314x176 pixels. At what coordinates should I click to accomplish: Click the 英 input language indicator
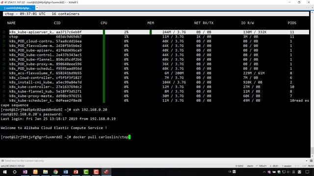(293, 172)
